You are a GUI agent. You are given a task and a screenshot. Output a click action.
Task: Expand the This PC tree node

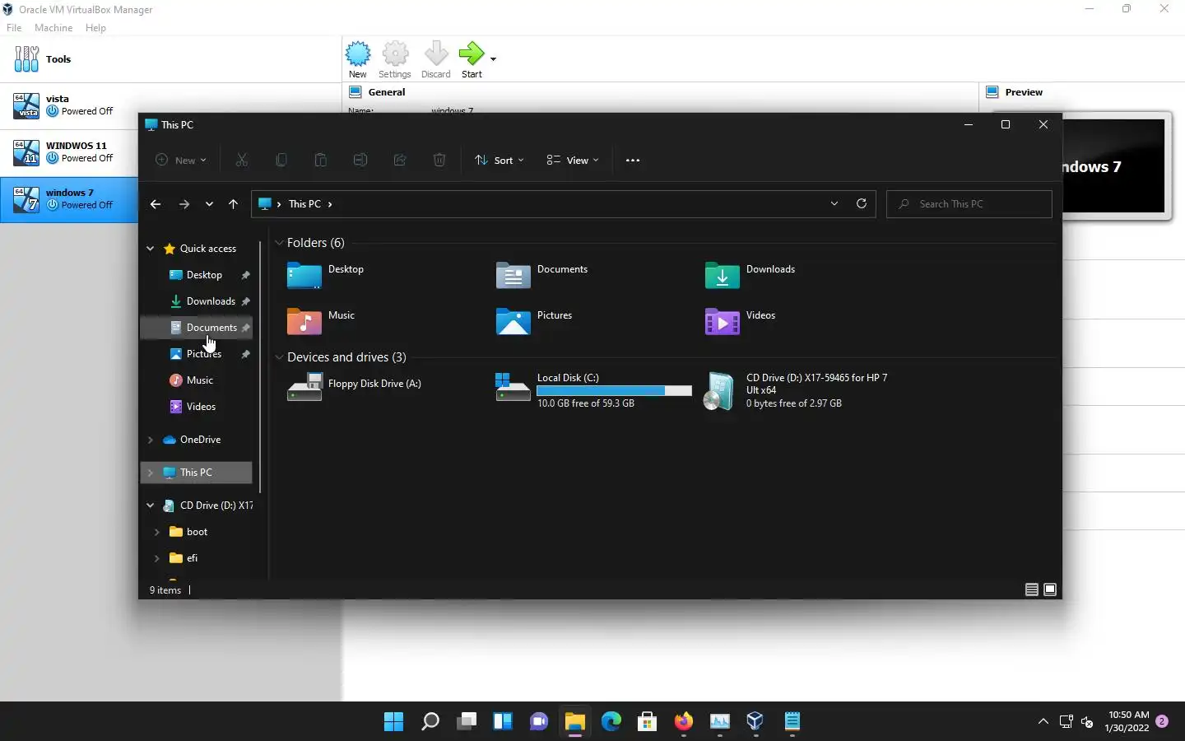coord(150,473)
